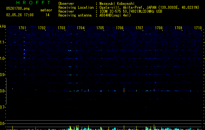Click the 0.8 kHz frequency label
This screenshot has width=205, height=130.
tap(3, 91)
